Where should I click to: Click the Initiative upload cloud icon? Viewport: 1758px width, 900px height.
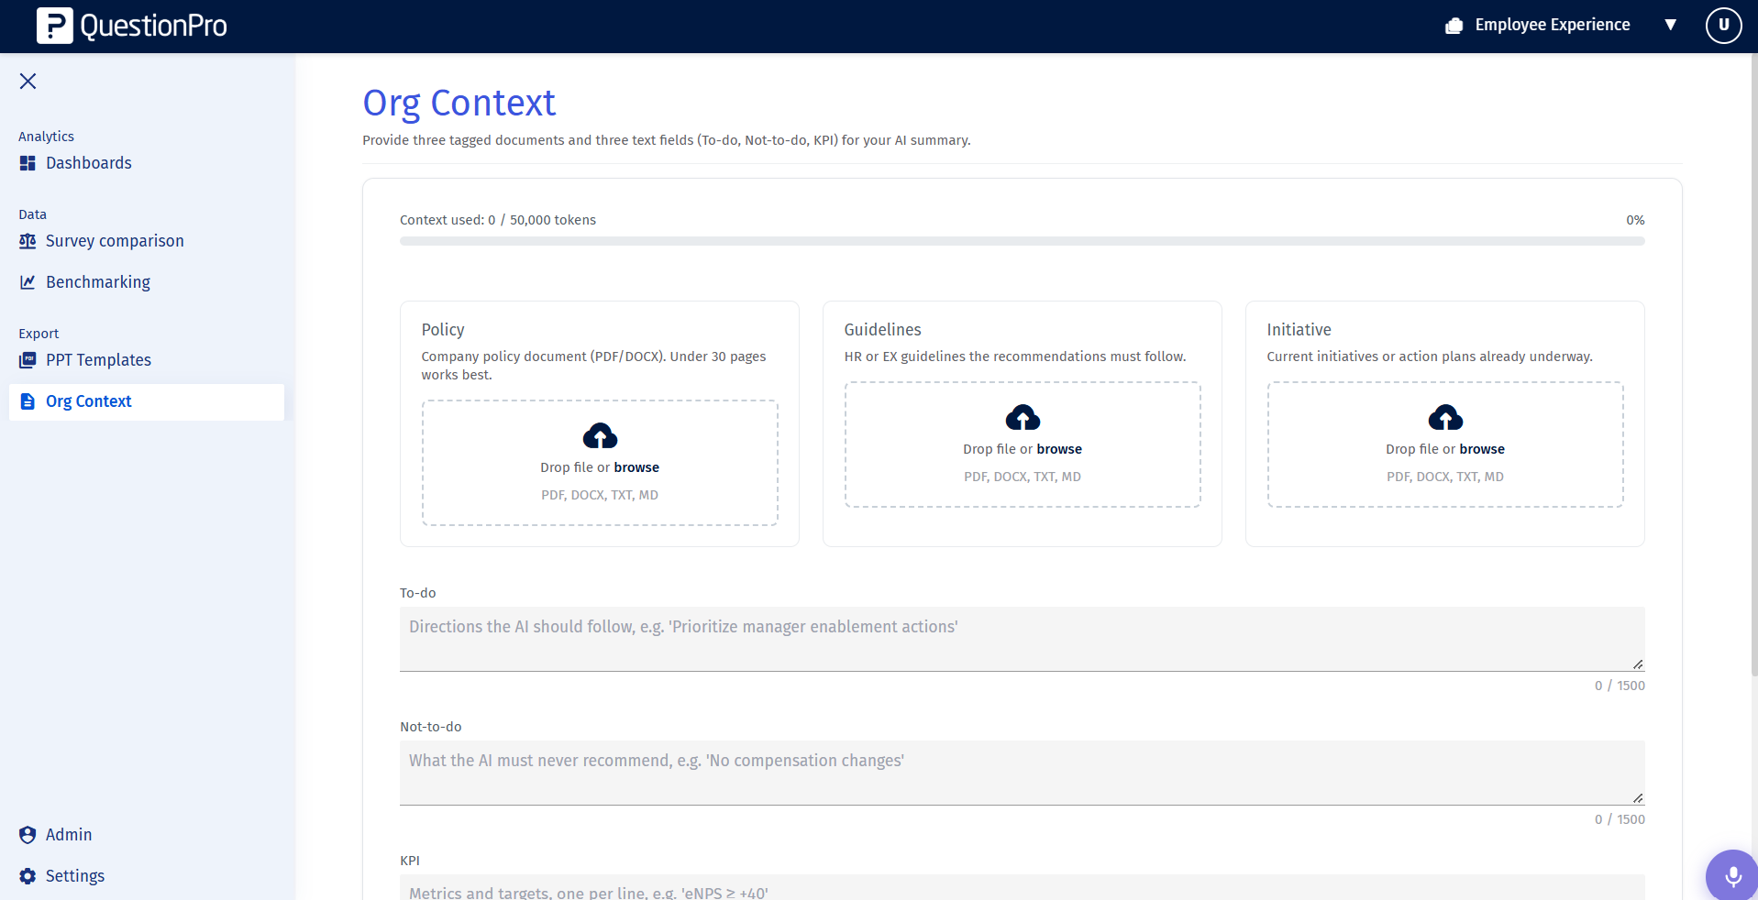pyautogui.click(x=1445, y=417)
